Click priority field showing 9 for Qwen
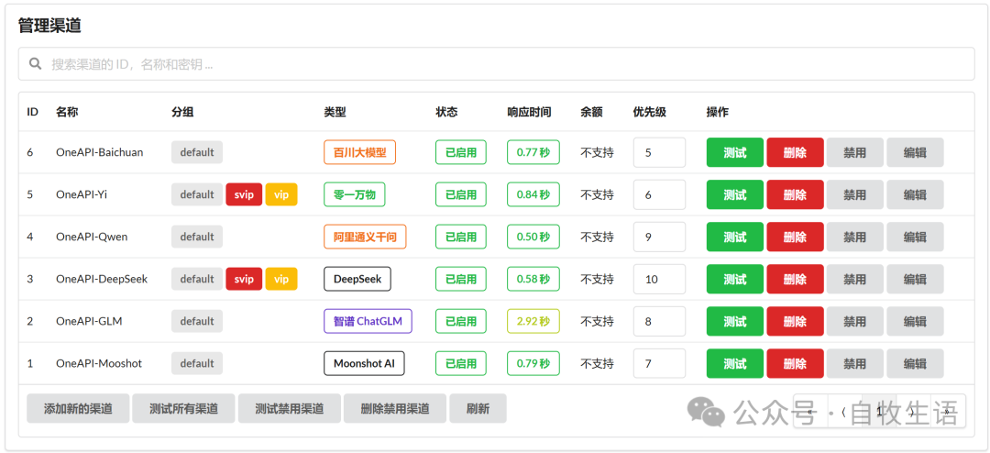 pos(659,237)
